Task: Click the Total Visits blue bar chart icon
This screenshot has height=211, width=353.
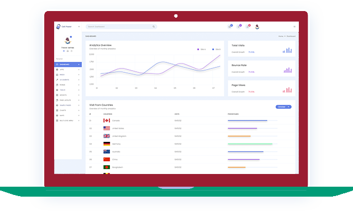Action: coord(287,50)
